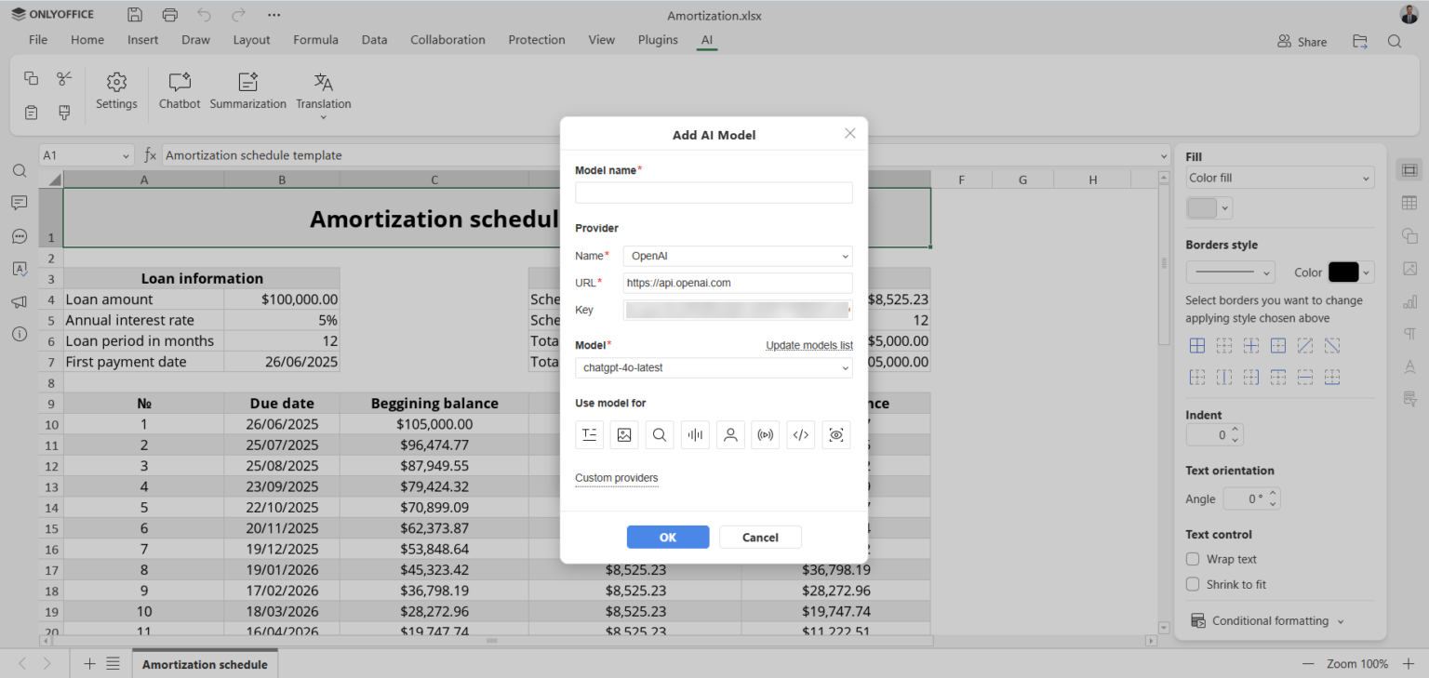
Task: Open the Fill type dropdown showing Color fill
Action: 1280,178
